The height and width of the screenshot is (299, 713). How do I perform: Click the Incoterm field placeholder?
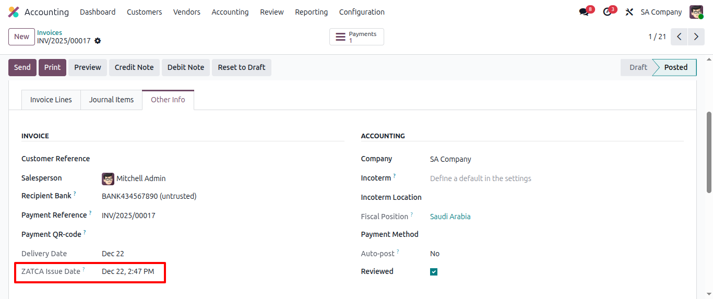[x=480, y=178]
